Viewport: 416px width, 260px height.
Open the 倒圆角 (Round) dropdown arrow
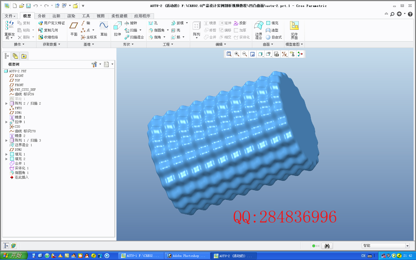[168, 30]
